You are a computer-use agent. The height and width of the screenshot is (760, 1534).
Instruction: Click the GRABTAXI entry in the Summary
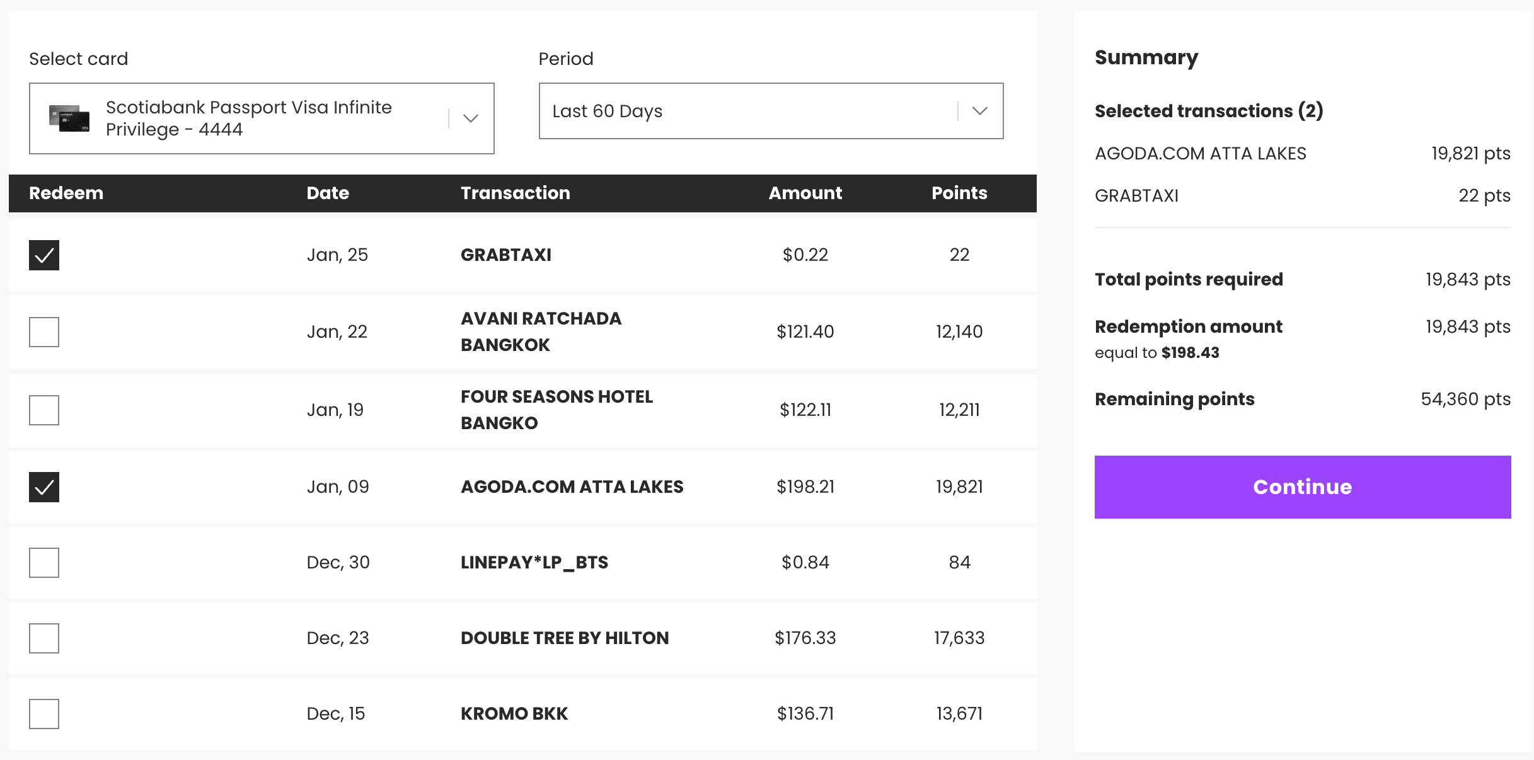coord(1136,196)
